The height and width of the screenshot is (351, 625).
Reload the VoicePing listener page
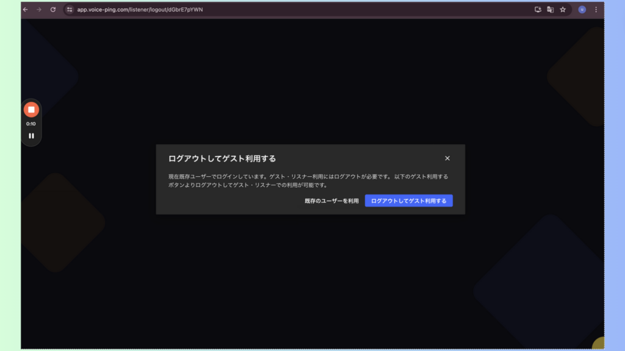click(x=53, y=10)
